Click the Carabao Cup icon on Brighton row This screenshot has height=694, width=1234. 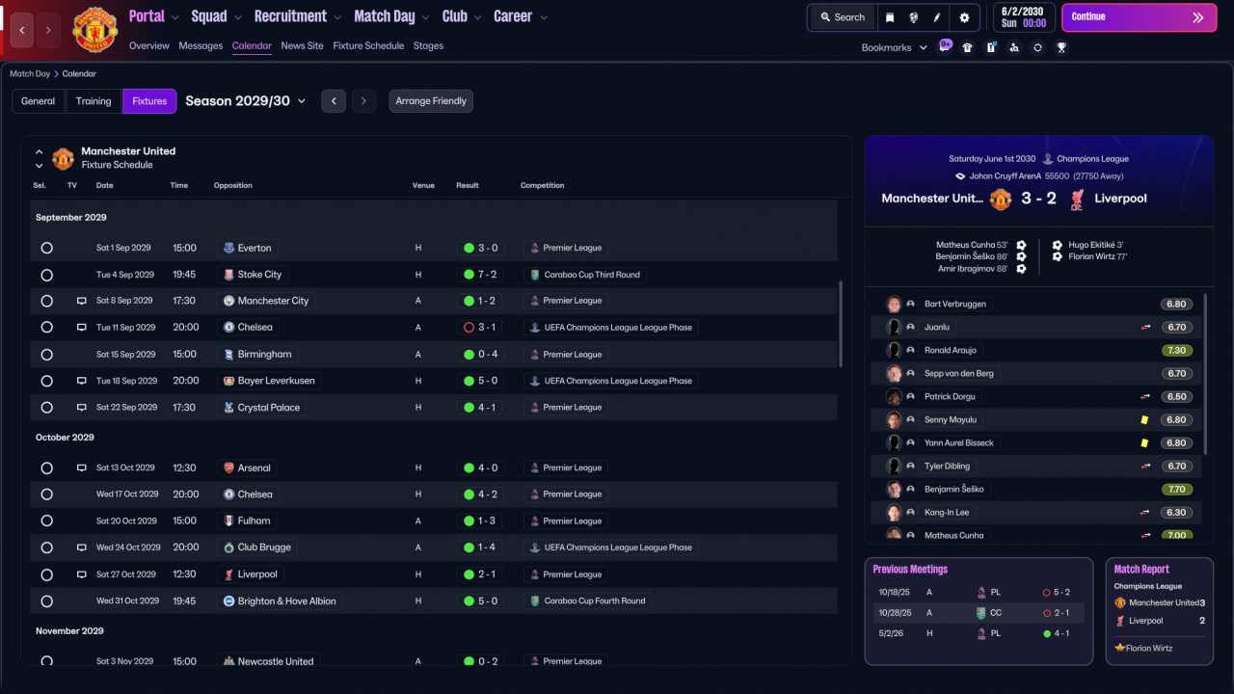click(x=536, y=601)
